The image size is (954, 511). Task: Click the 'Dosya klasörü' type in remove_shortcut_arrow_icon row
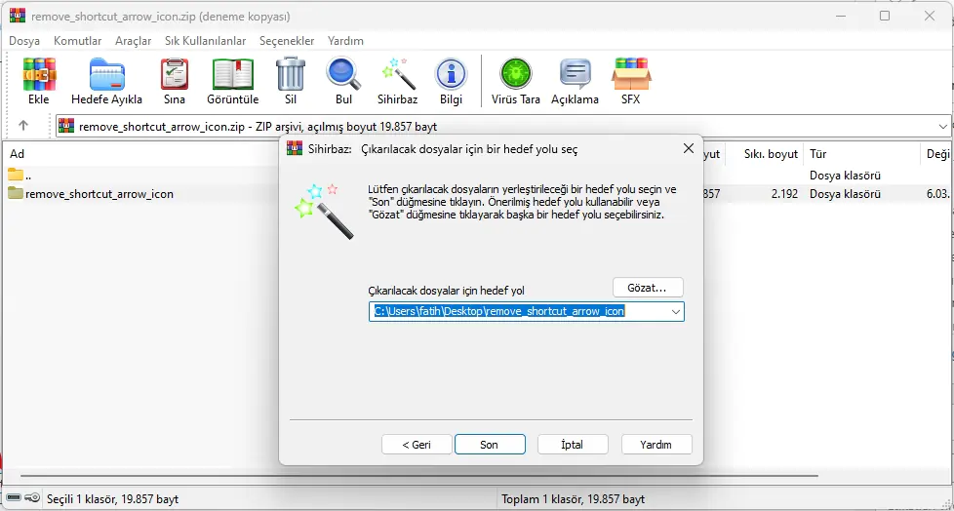(x=845, y=194)
